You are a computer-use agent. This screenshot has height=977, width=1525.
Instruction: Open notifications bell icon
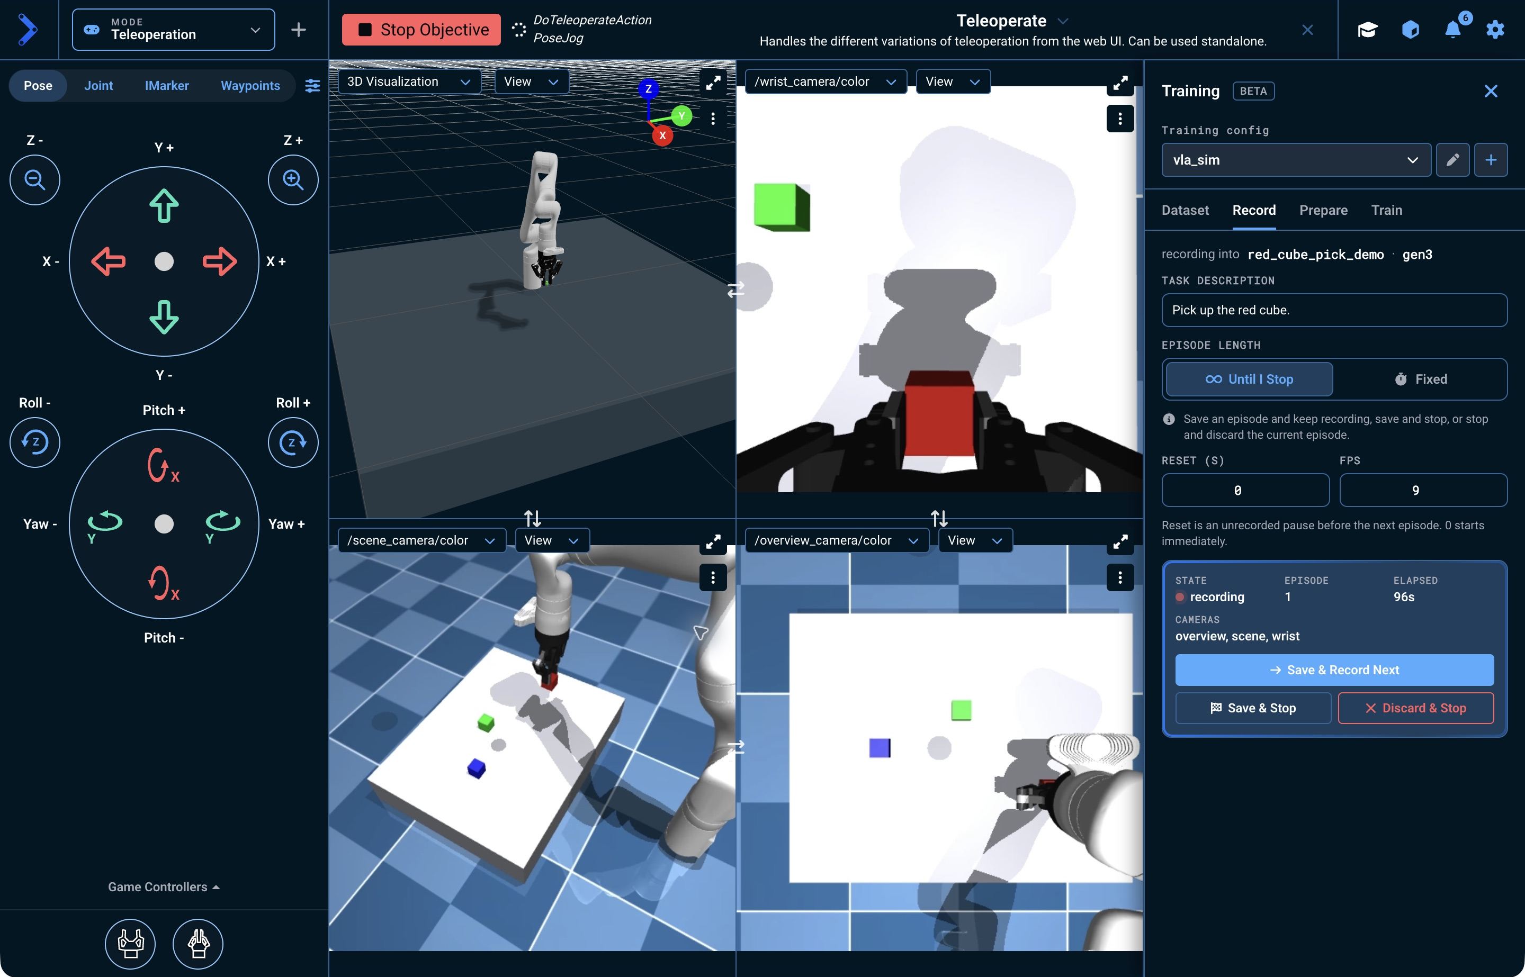[x=1452, y=29]
